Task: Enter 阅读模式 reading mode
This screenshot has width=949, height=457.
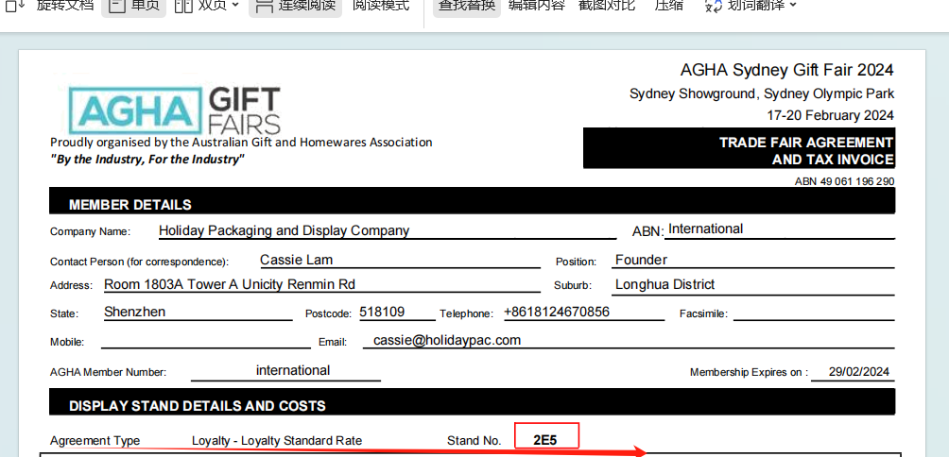Action: (x=381, y=6)
